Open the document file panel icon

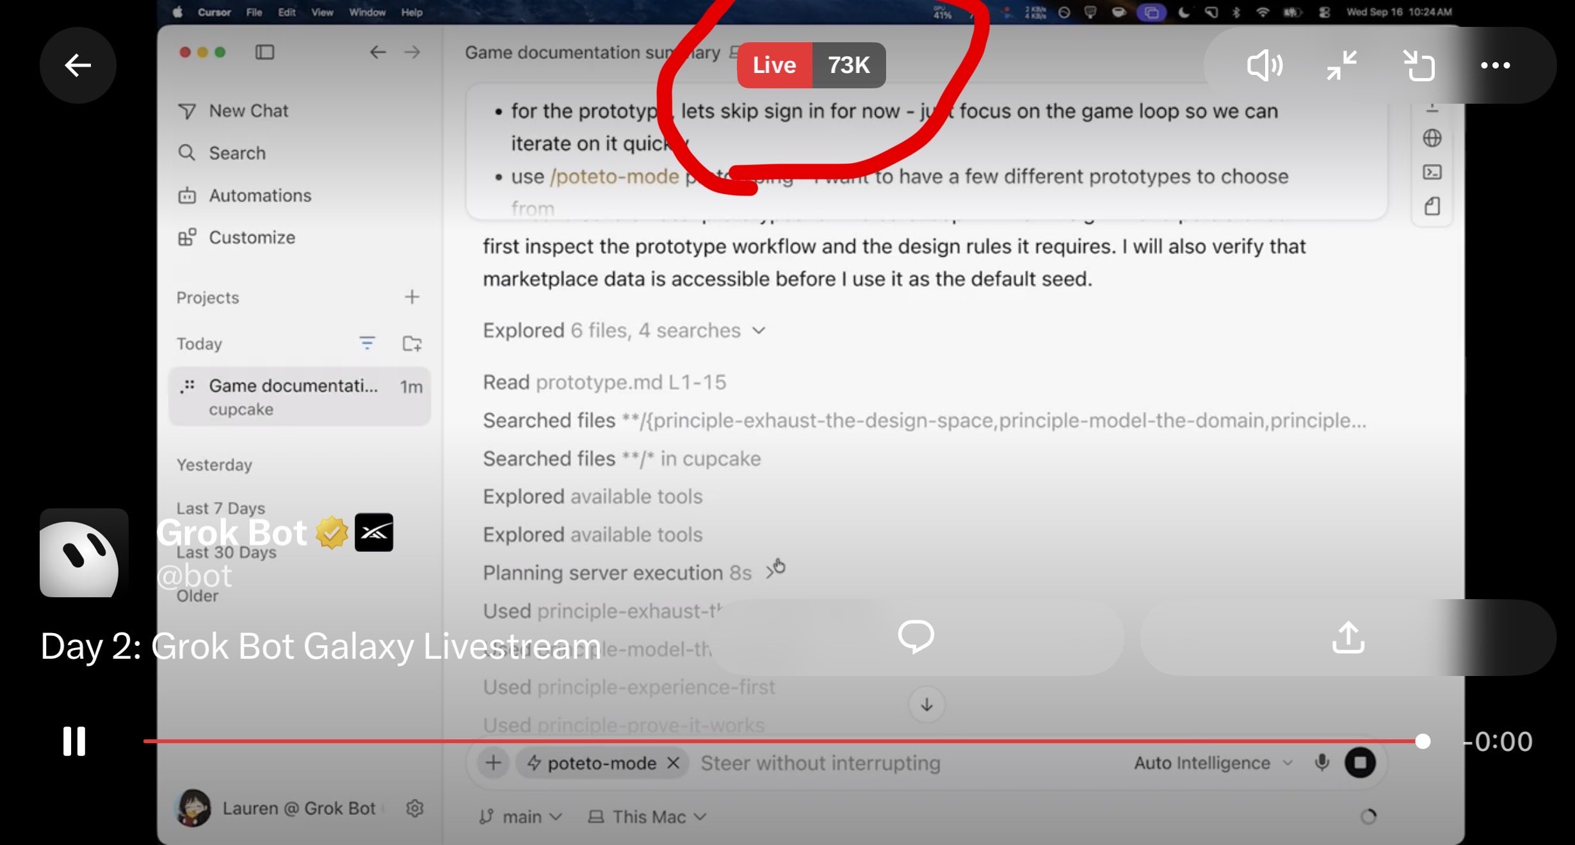1432,206
